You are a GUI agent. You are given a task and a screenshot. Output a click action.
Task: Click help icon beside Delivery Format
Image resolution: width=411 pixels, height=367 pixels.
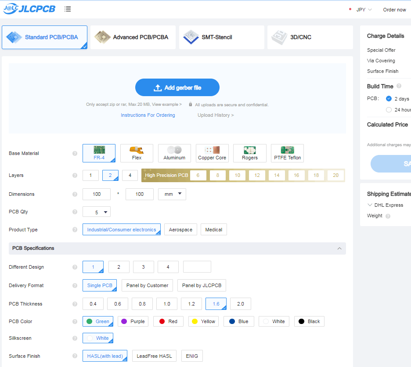75,285
